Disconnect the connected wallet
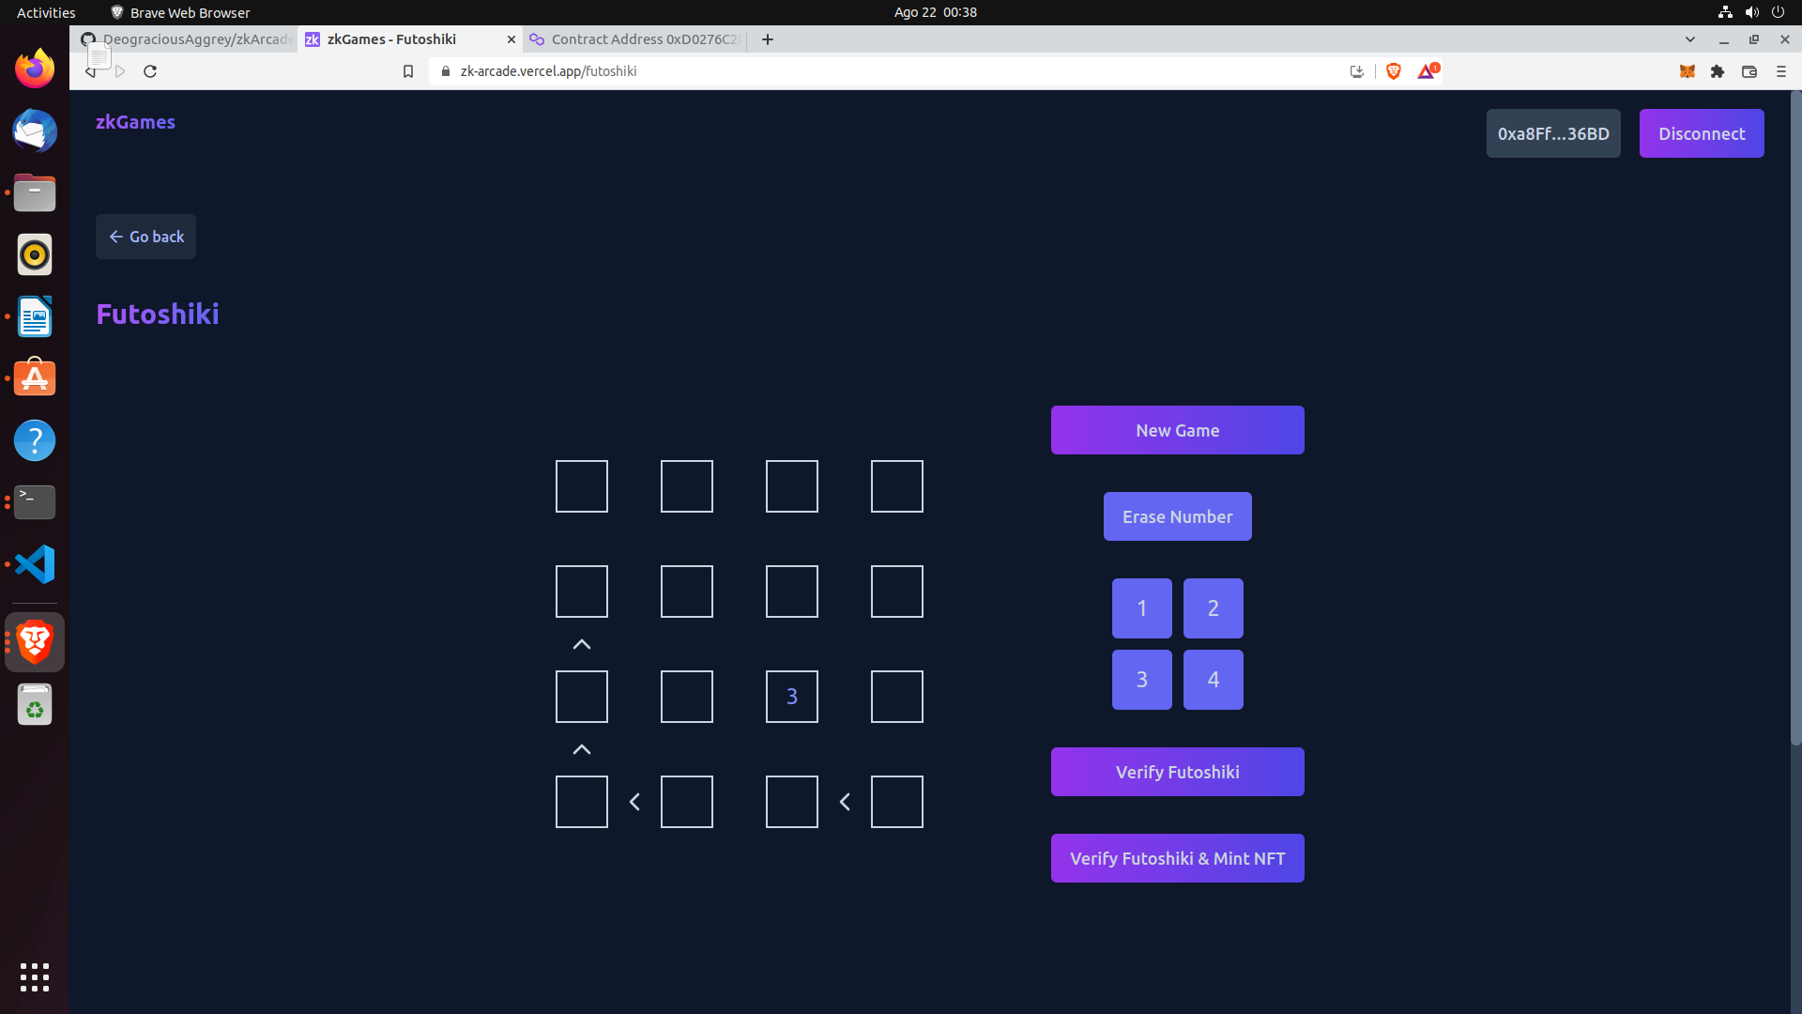 (x=1701, y=133)
